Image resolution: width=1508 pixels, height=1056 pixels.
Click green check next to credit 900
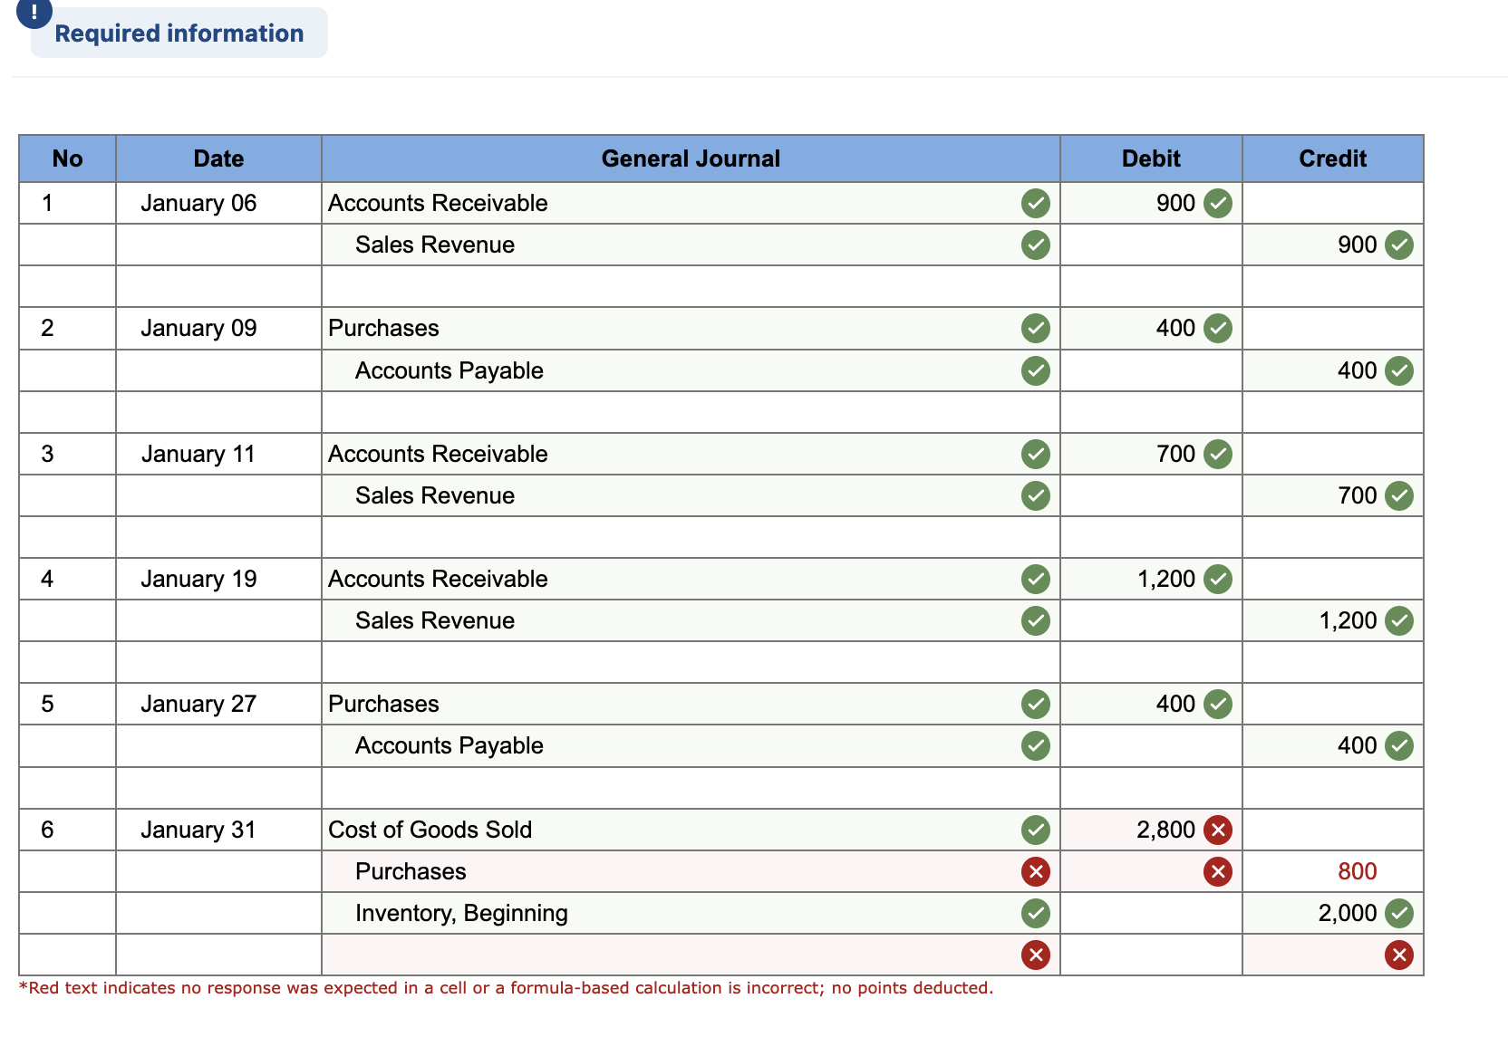[x=1399, y=245]
